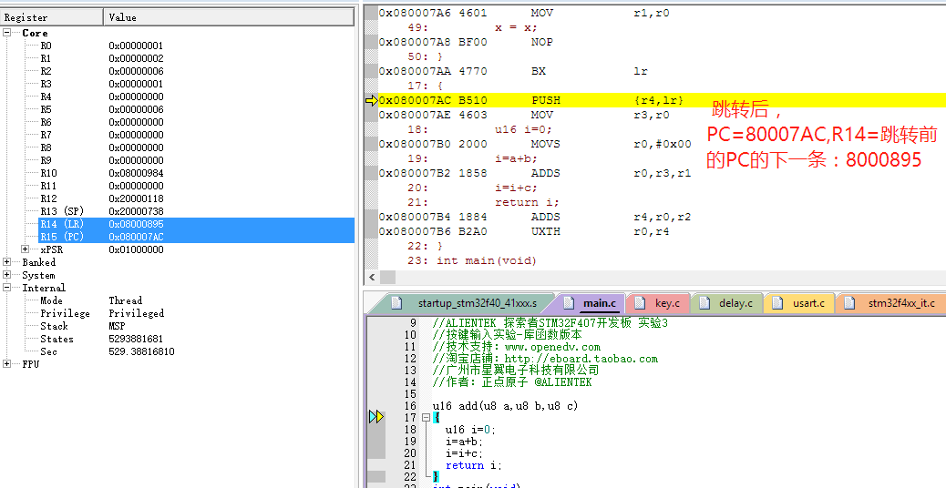946x488 pixels.
Task: Click source line 16 u16 add function declaration
Action: tap(505, 406)
